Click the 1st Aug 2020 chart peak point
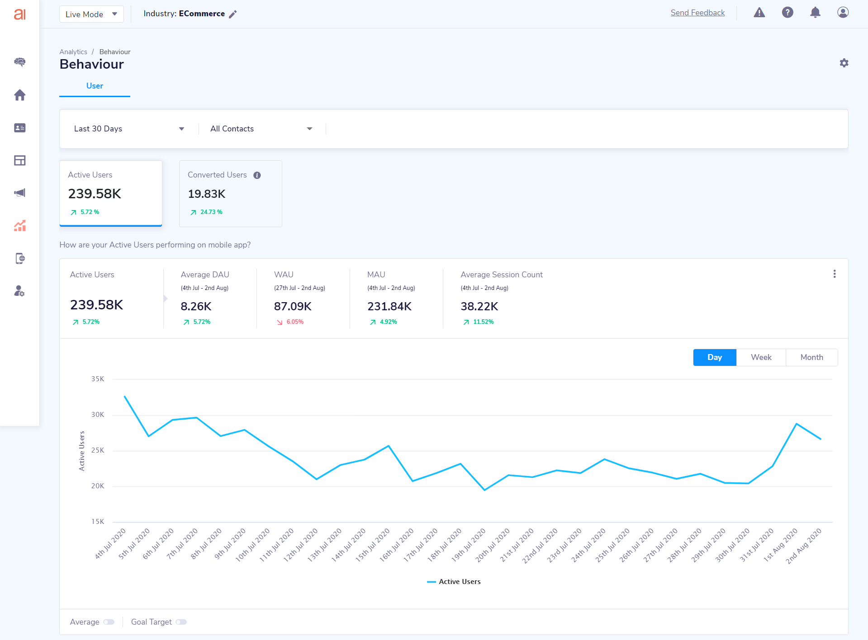Screen dimensions: 868x640 (797, 424)
